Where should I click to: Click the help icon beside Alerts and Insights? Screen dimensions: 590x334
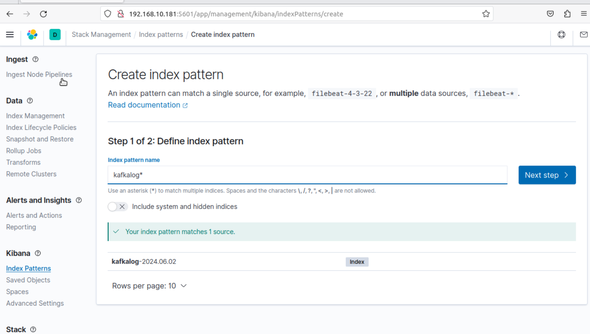click(x=79, y=200)
